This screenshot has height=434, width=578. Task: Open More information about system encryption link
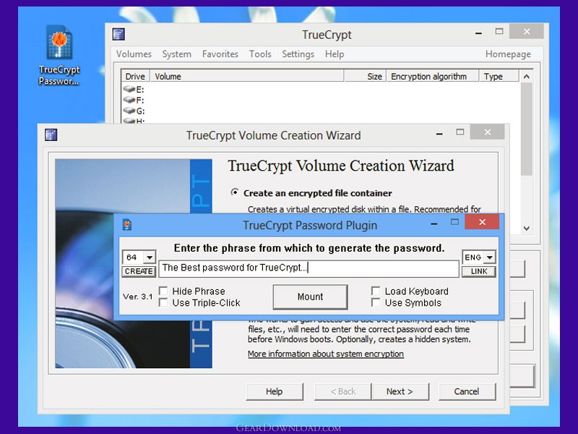[326, 354]
